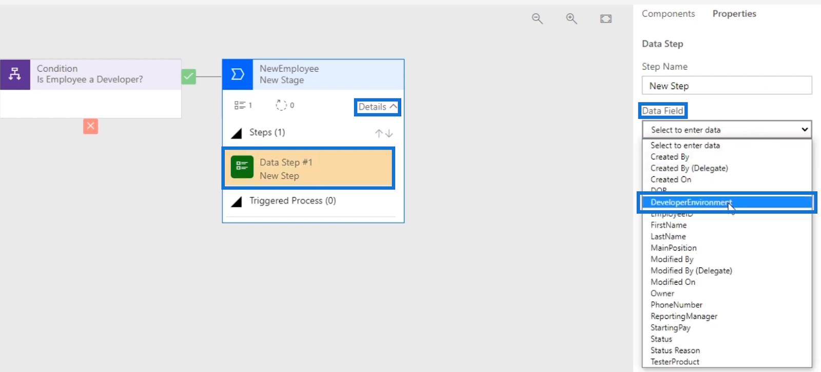
Task: Move step down with the down arrow
Action: click(389, 133)
